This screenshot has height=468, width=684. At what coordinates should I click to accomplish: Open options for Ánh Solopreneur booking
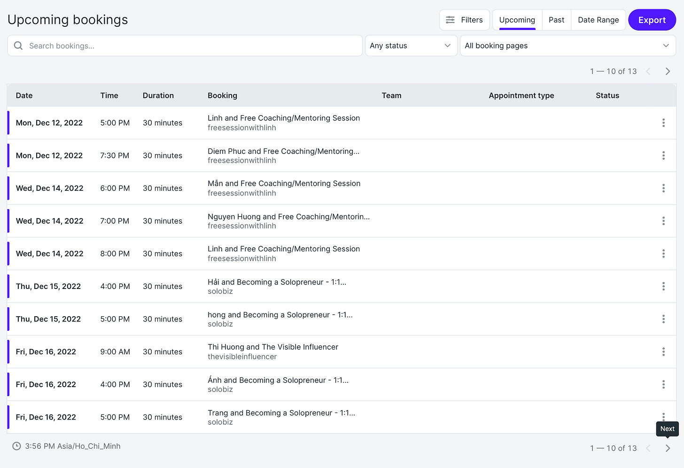(663, 384)
